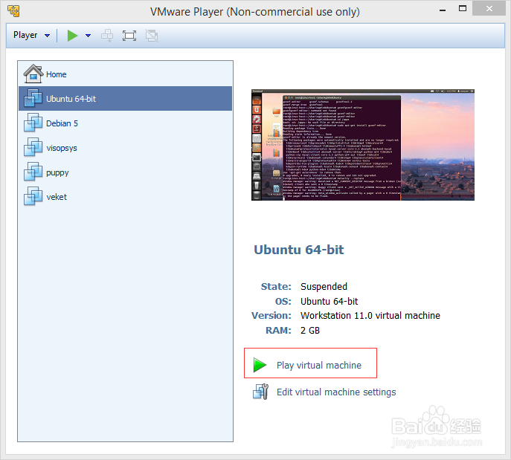Select the puppy virtual machine

pyautogui.click(x=126, y=172)
